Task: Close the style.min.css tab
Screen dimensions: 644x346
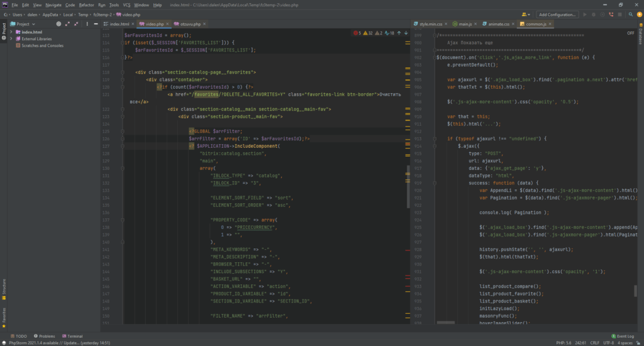Action: click(x=447, y=24)
